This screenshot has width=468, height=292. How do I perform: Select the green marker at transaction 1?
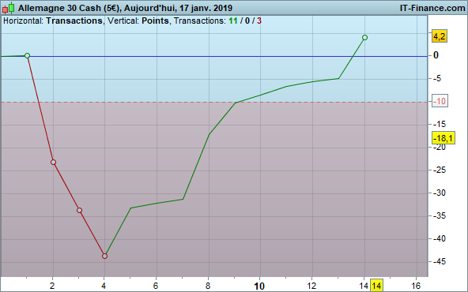(27, 55)
